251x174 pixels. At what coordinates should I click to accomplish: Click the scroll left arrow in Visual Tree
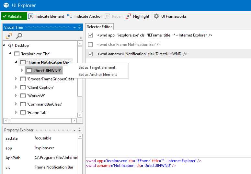6,120
